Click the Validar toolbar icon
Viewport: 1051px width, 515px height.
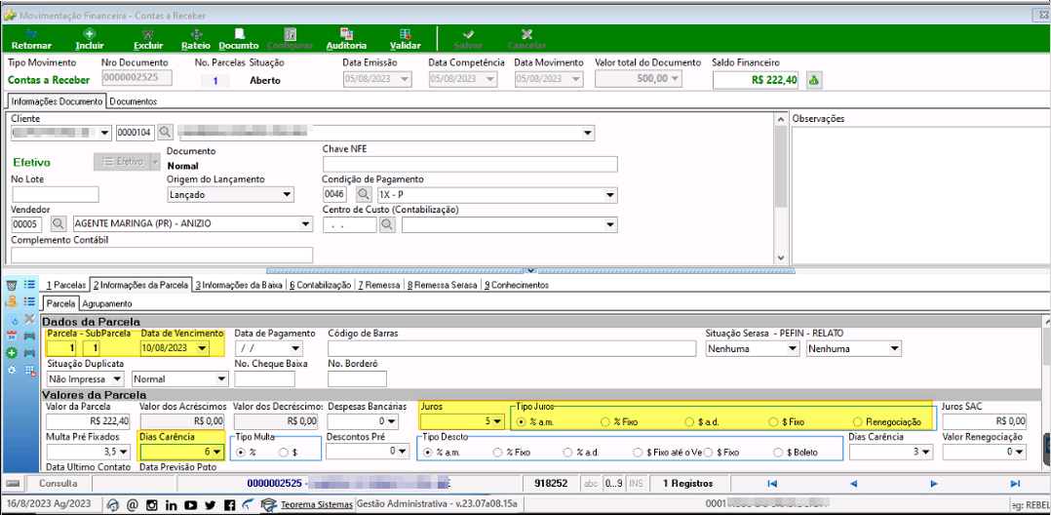[405, 34]
